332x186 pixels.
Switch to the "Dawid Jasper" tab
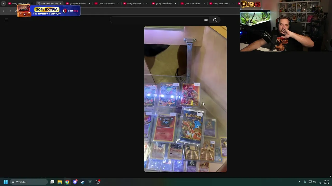tap(107, 4)
